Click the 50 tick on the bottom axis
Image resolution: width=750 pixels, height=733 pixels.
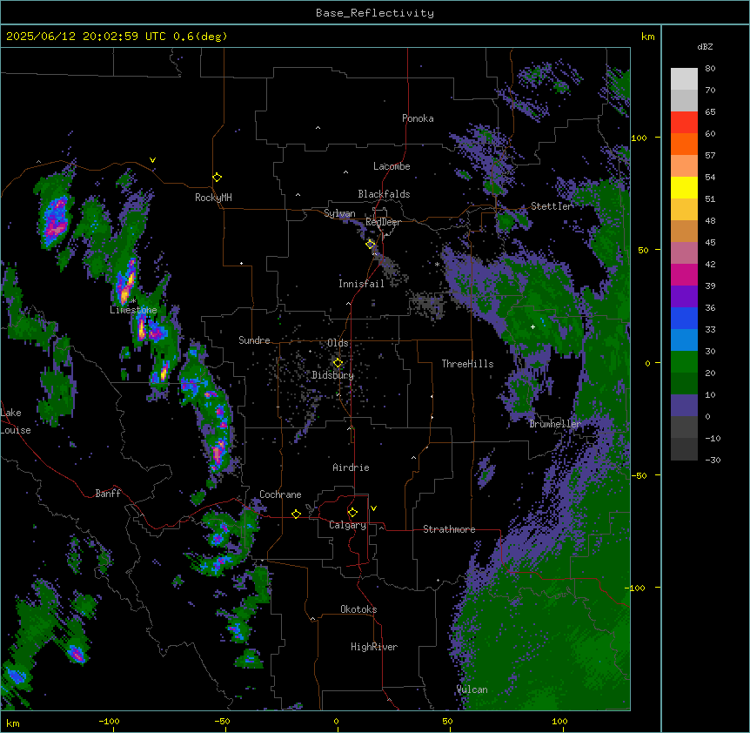(x=447, y=721)
